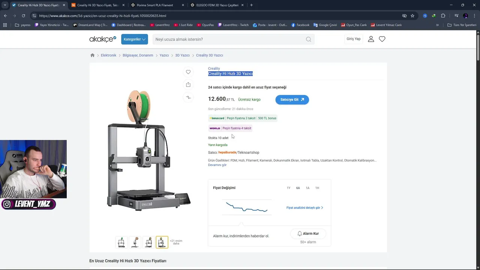480x270 pixels.
Task: Show hidden bookmarks with the double chevron
Action: pyautogui.click(x=437, y=25)
